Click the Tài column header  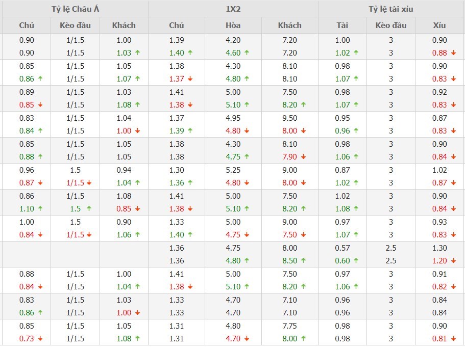point(342,25)
